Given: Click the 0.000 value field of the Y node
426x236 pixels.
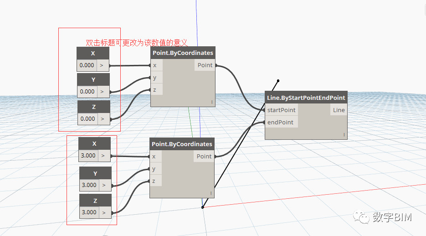Looking at the screenshot, I should pos(87,92).
